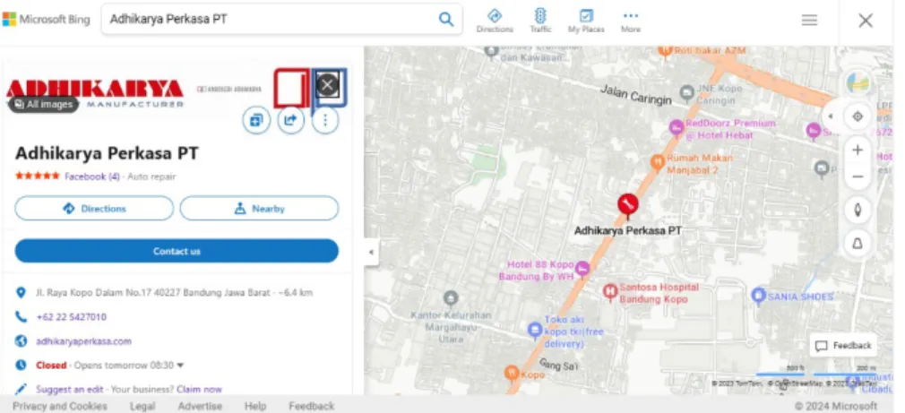Click the compass rotate button
The height and width of the screenshot is (413, 905).
[858, 210]
